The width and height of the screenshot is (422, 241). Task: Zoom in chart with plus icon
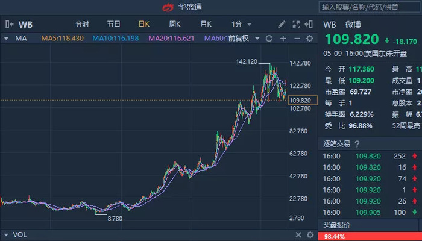tap(283, 39)
